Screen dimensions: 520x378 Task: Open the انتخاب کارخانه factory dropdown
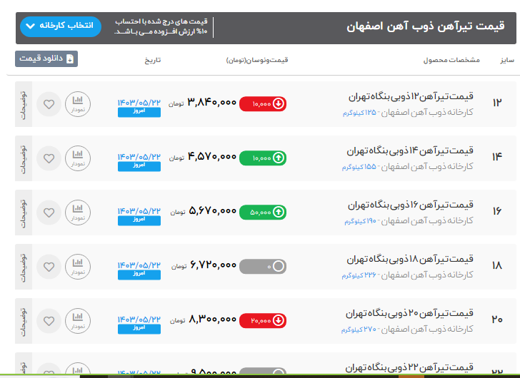click(x=61, y=26)
